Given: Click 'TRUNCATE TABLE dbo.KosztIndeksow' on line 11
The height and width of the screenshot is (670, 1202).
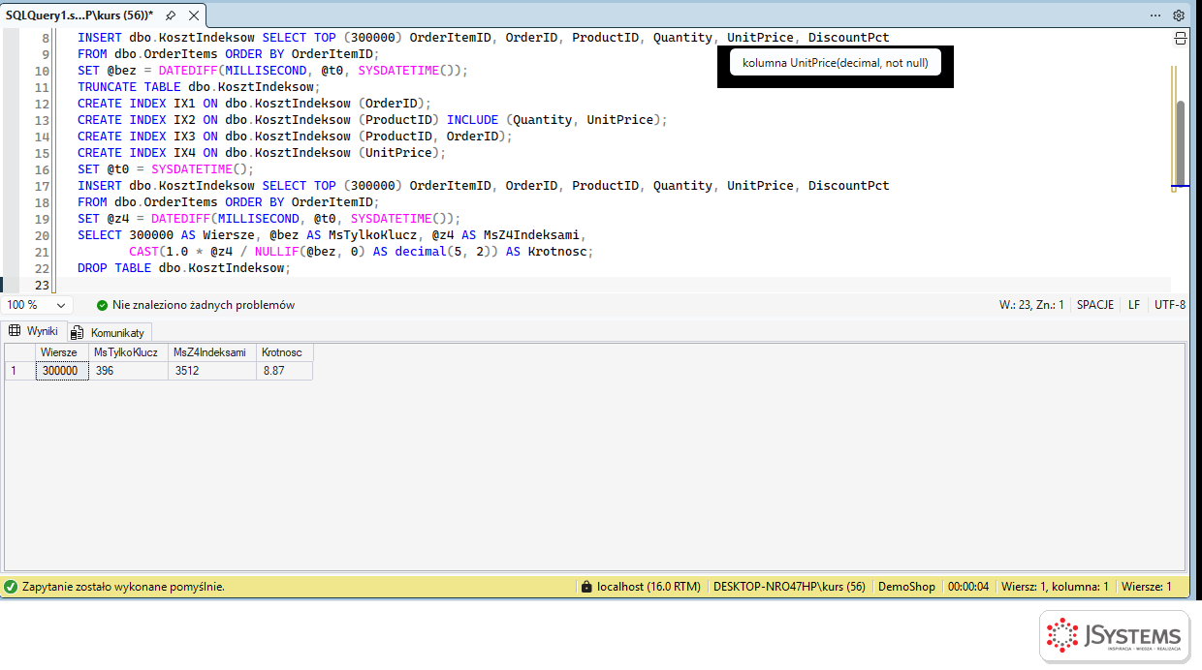Looking at the screenshot, I should [x=199, y=87].
